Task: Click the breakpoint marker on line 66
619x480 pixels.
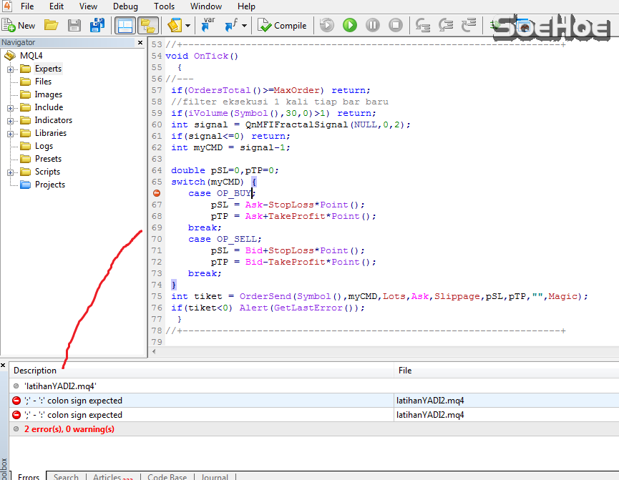Action: pos(157,193)
